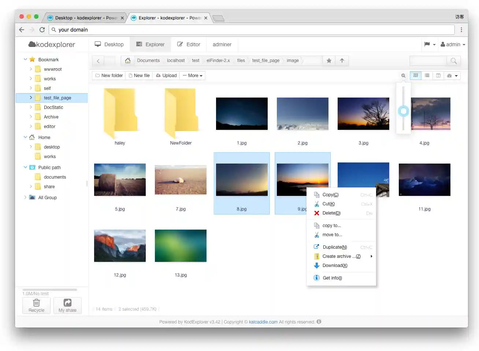The image size is (479, 351).
Task: Click the Get info icon in context menu
Action: point(316,278)
